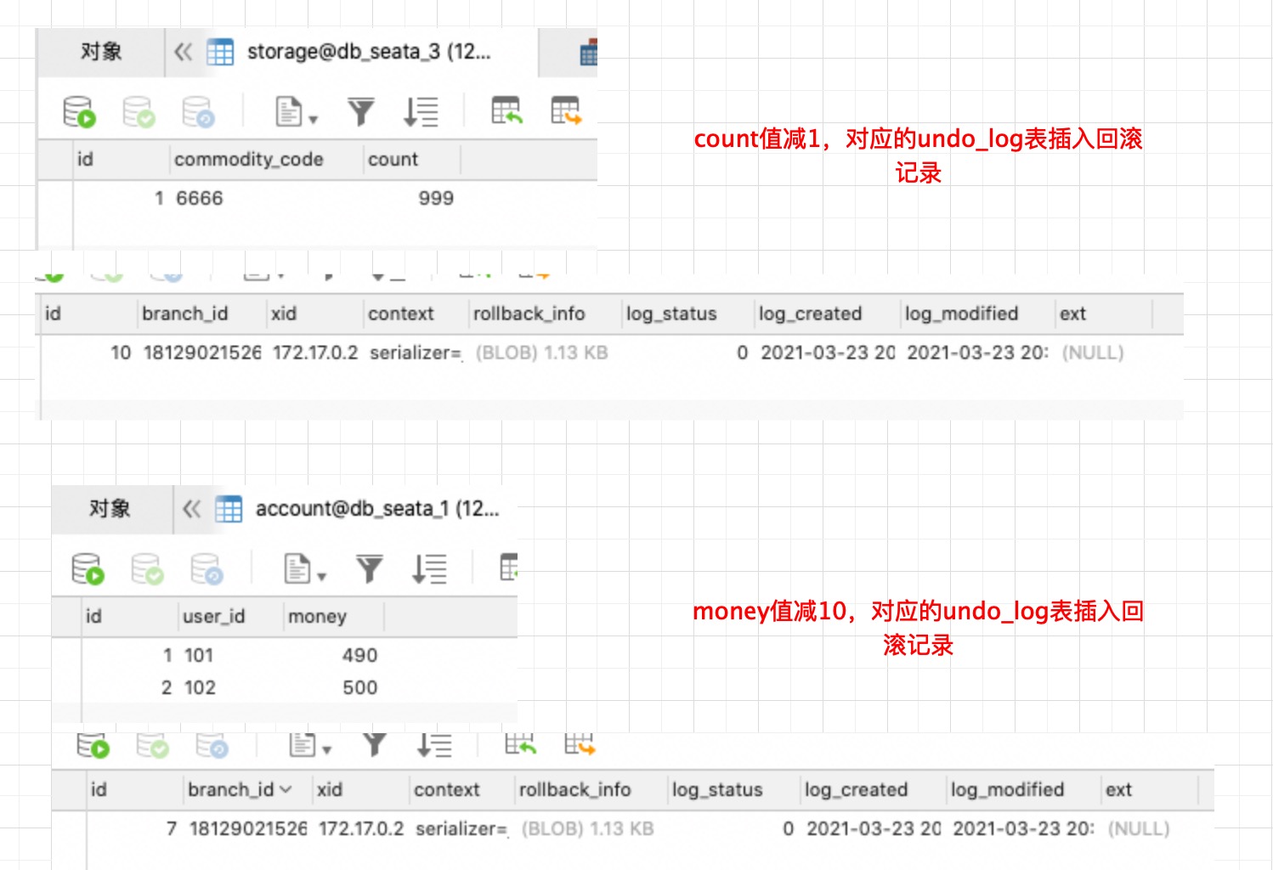Expand branch_id column dropdown arrow
Image resolution: width=1273 pixels, height=870 pixels.
286,790
